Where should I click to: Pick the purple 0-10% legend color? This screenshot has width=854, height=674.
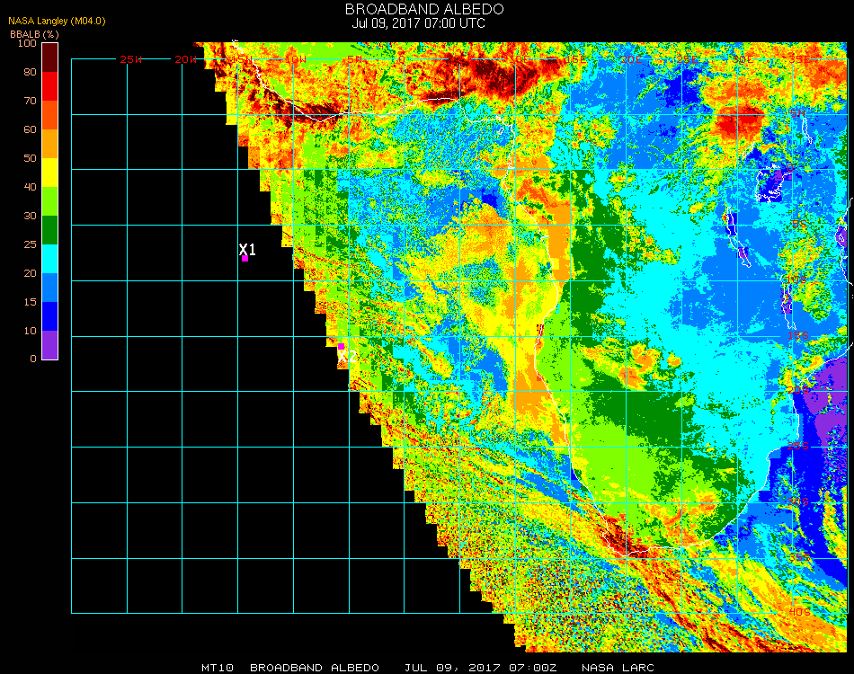click(x=50, y=345)
